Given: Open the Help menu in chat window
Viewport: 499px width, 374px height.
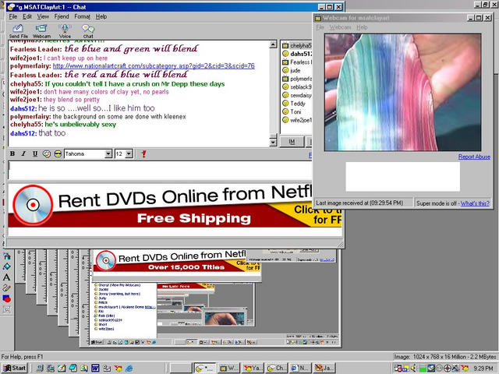Looking at the screenshot, I should click(x=101, y=16).
